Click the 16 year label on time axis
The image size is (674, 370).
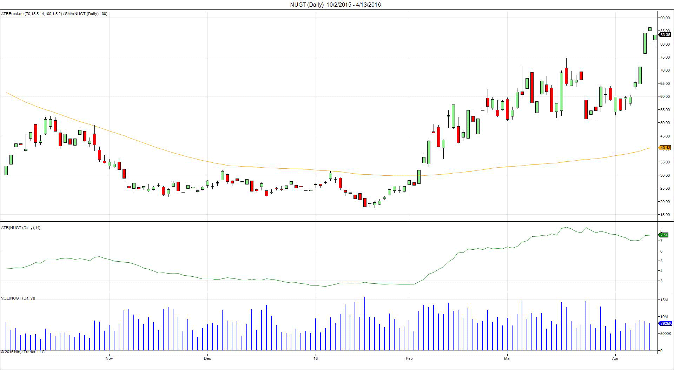(x=316, y=358)
